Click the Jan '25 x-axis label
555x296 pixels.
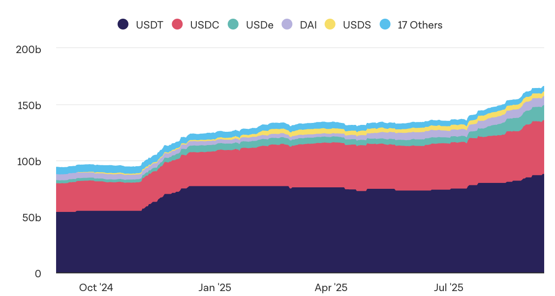[215, 288]
